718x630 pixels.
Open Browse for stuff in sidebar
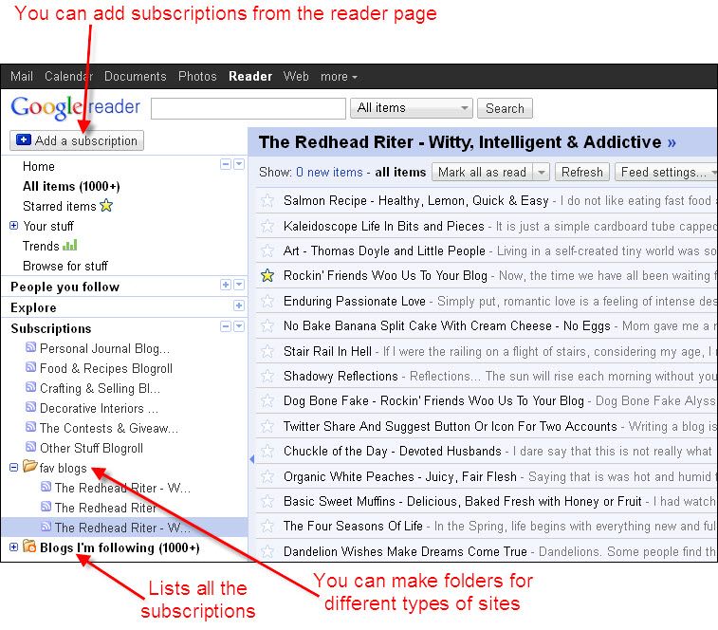[65, 266]
